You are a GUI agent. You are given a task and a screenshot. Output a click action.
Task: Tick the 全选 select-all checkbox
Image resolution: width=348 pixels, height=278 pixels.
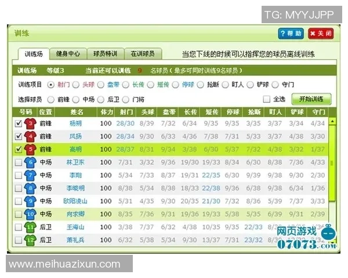(x=267, y=99)
